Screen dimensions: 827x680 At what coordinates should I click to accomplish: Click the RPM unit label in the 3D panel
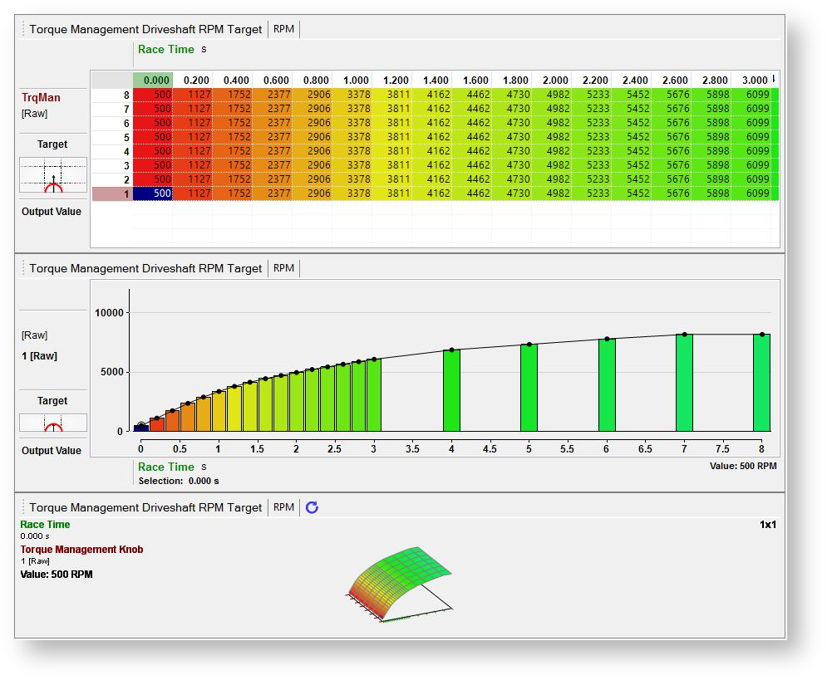tap(283, 507)
